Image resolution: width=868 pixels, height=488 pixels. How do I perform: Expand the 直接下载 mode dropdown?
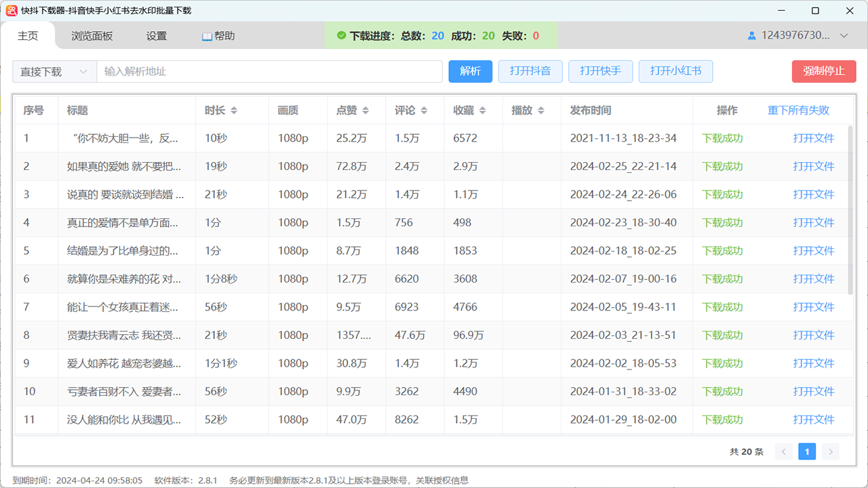tap(54, 71)
